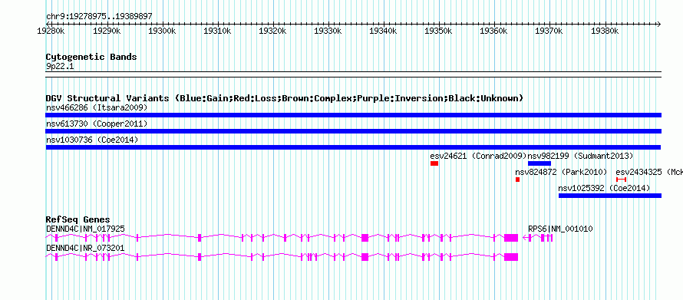Select the red esv2434325 variant glyph
Image resolution: width=683 pixels, height=300 pixels.
point(621,180)
